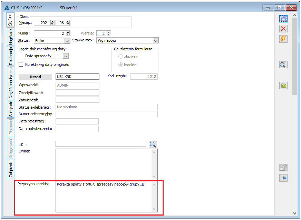Decrease the month 06 spinner
Viewport: 301px width, 220px height.
(x=68, y=24)
